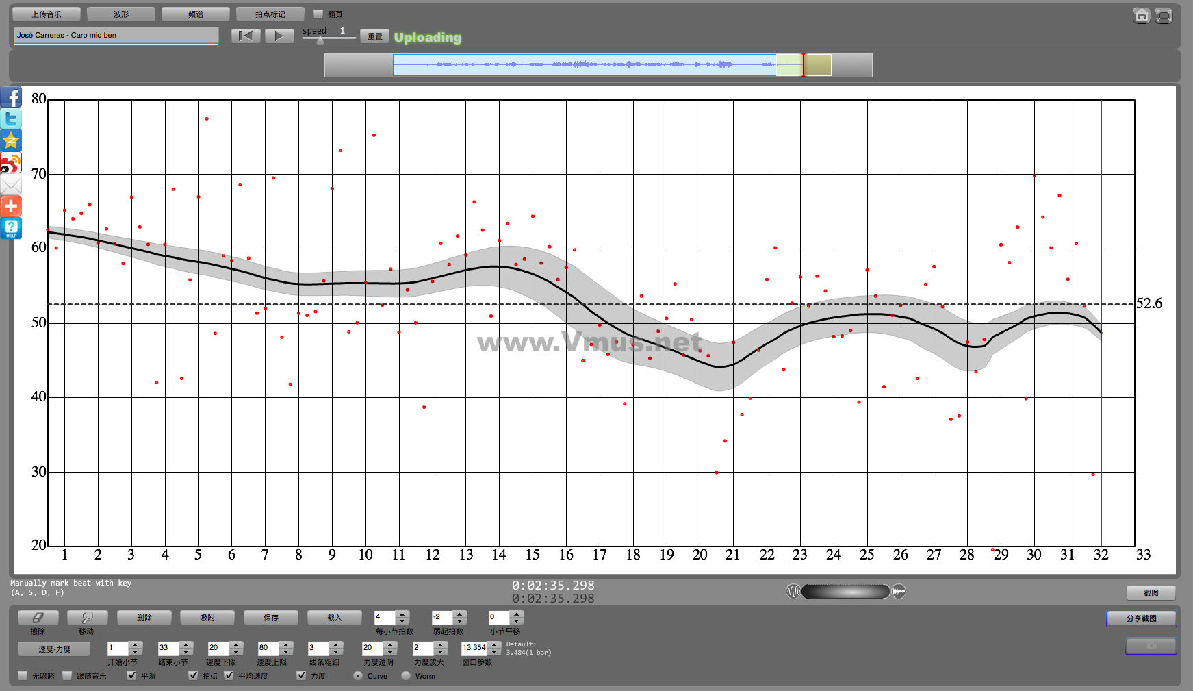Image resolution: width=1193 pixels, height=691 pixels.
Task: Click the Weibo share icon
Action: click(x=11, y=163)
